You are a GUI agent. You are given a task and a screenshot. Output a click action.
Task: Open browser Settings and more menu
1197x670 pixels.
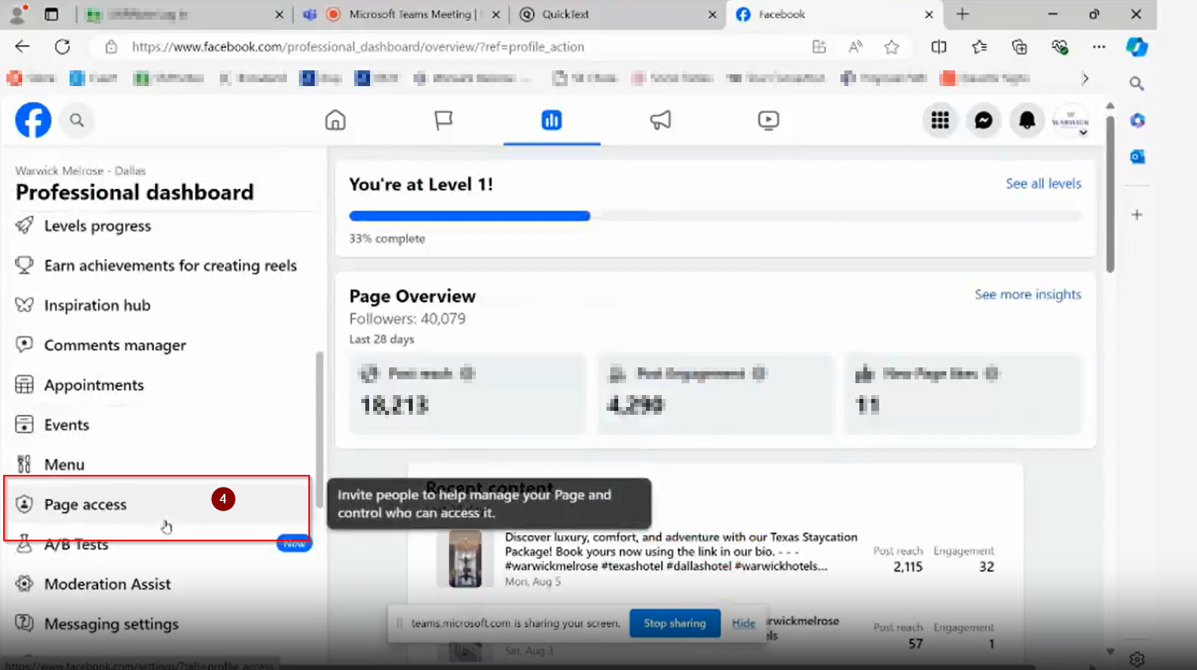(x=1099, y=47)
